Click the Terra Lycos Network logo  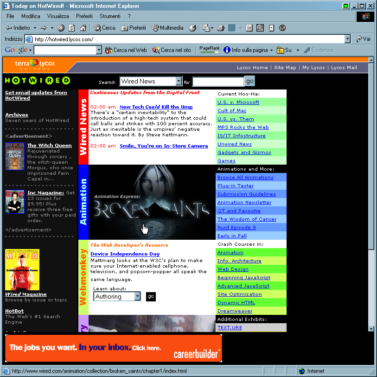point(35,64)
